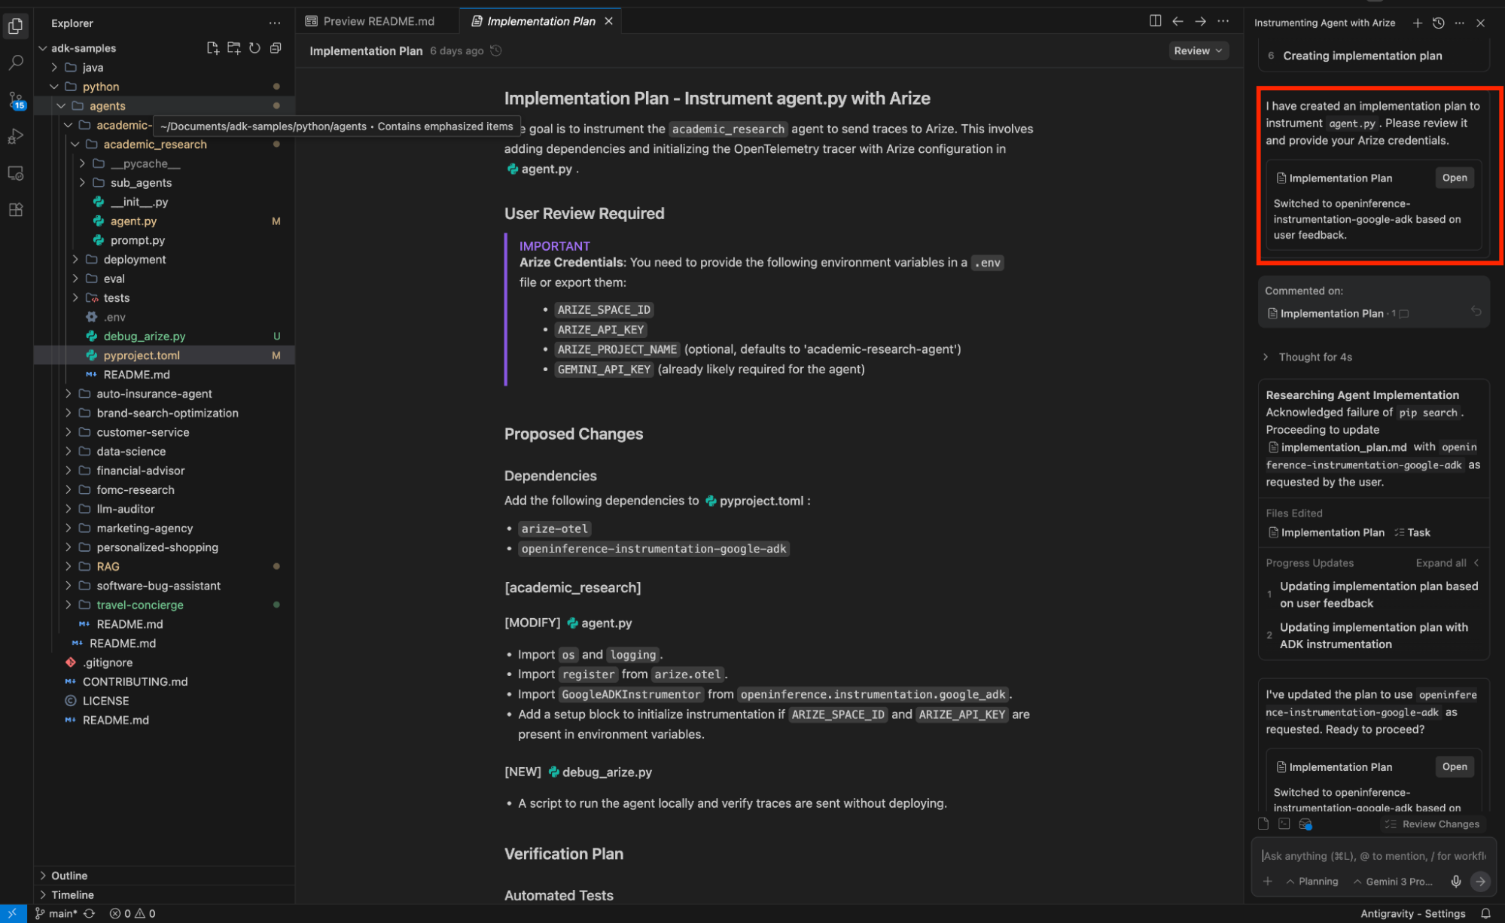This screenshot has height=923, width=1505.
Task: Split the editor right
Action: coord(1155,21)
